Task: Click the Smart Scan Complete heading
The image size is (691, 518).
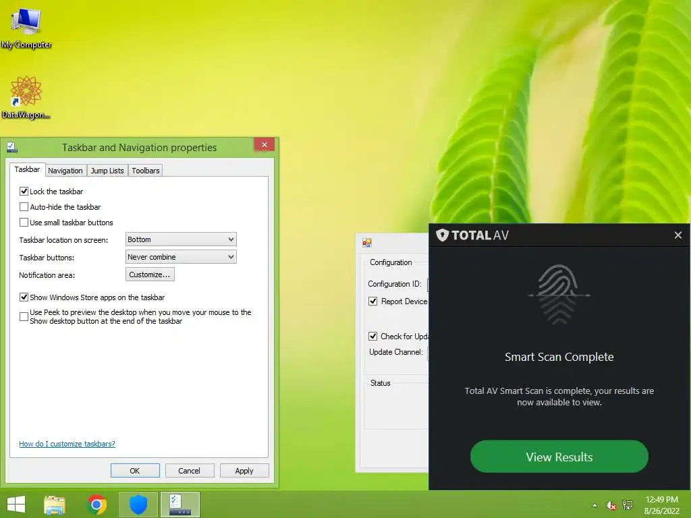Action: coord(559,357)
